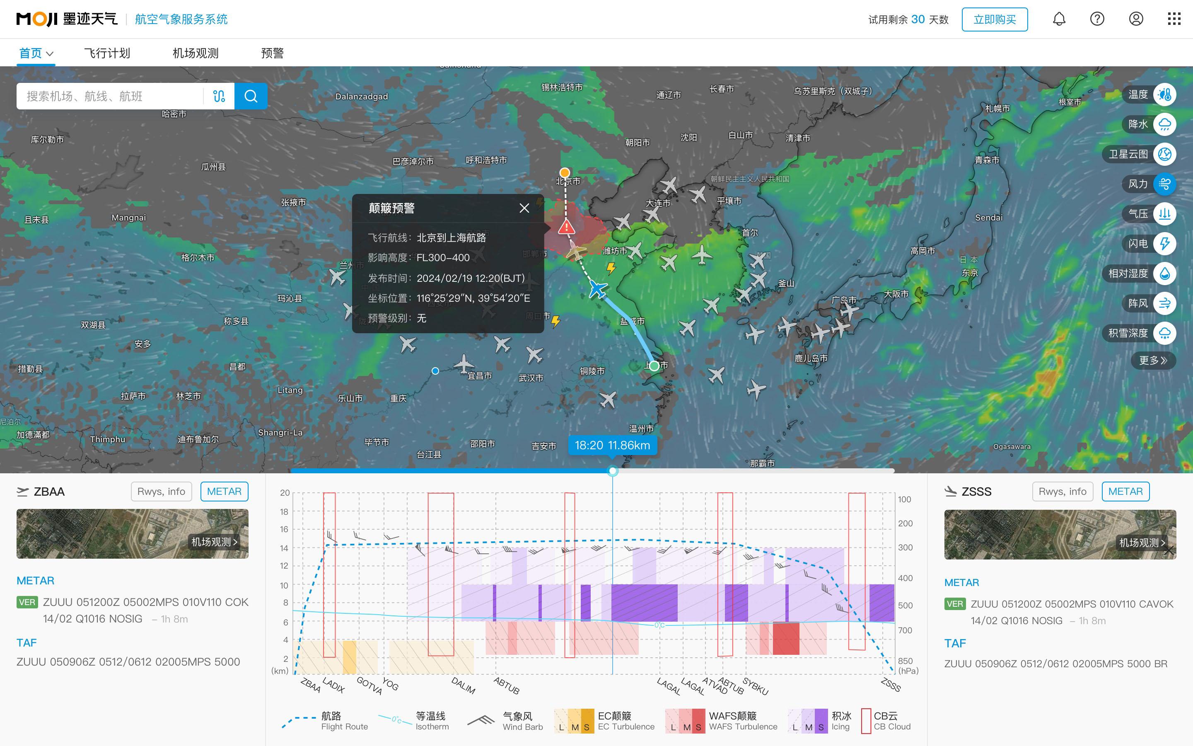Open the user account profile icon
The width and height of the screenshot is (1193, 746).
point(1136,19)
